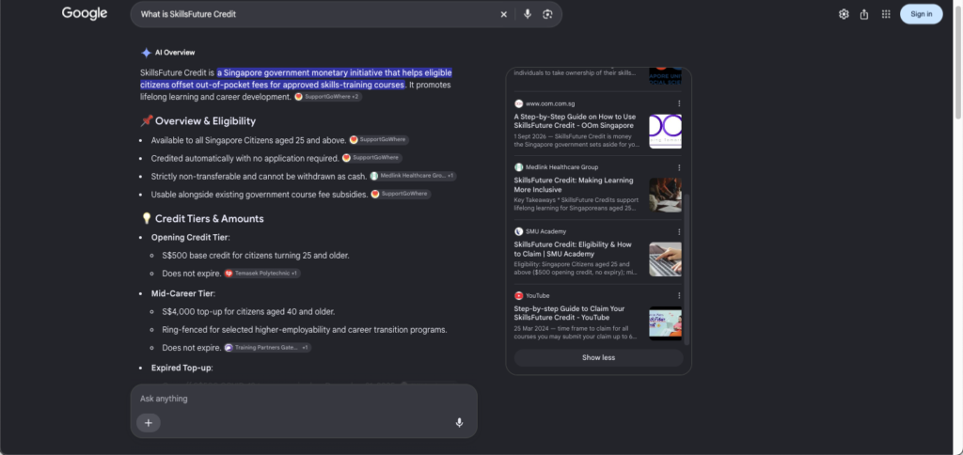Open the SupportGoWhere +2 source chip
Image resolution: width=963 pixels, height=455 pixels.
pyautogui.click(x=328, y=97)
